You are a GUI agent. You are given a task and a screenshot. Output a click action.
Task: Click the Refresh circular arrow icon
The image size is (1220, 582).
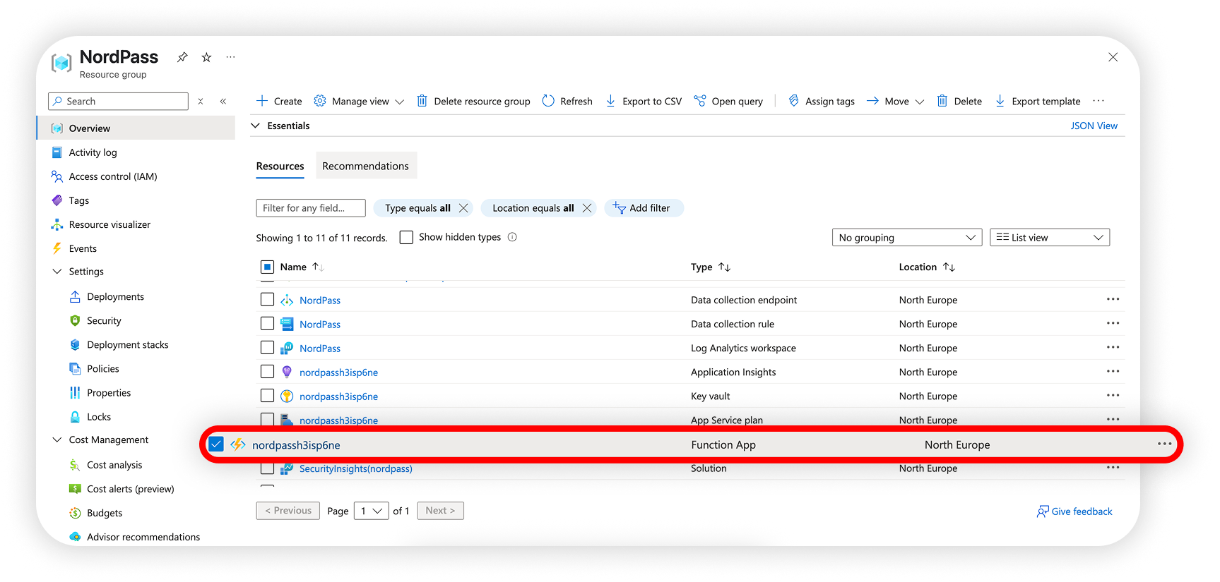(548, 101)
